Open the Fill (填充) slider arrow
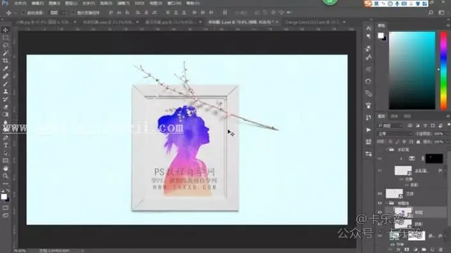The height and width of the screenshot is (253, 451). 447,142
